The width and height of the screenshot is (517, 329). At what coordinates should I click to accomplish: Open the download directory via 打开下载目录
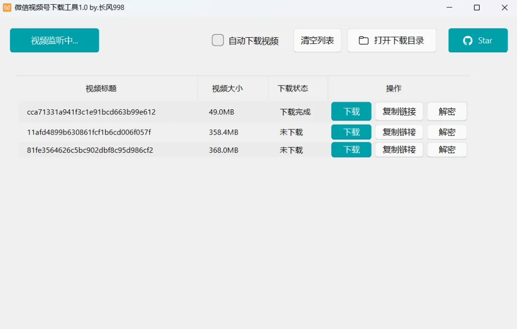point(392,40)
